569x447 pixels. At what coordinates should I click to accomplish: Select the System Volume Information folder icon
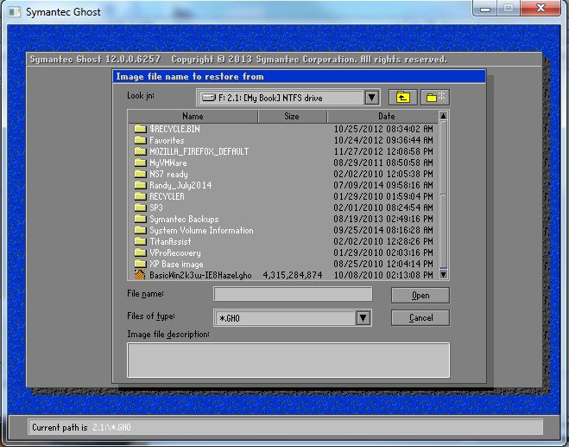coord(140,230)
